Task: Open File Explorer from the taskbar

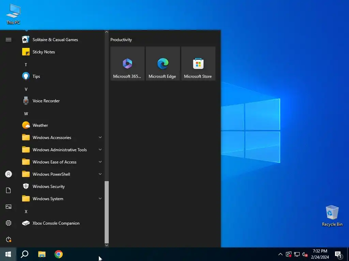Action: coord(42,254)
